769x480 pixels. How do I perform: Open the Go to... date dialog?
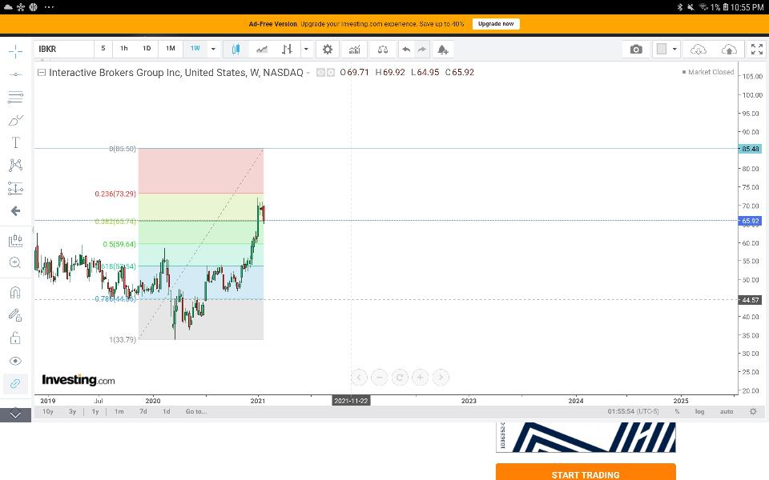coord(196,411)
